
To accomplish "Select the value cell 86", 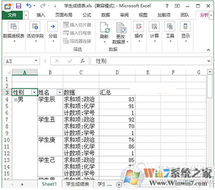I will coord(117,146).
